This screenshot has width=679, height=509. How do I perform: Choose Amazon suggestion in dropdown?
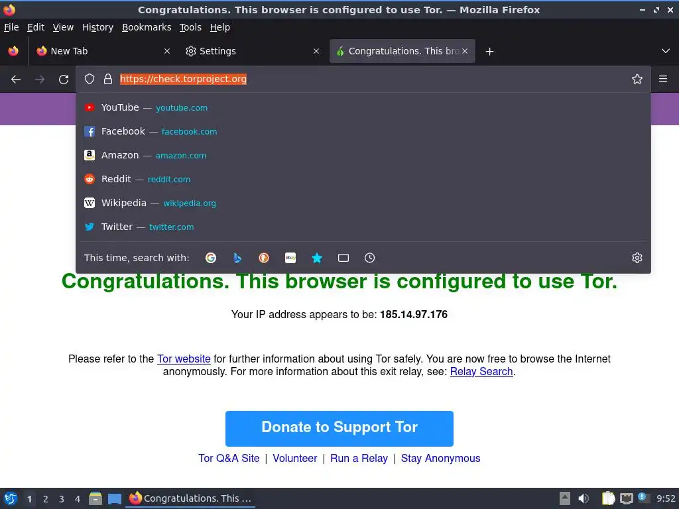(x=363, y=155)
